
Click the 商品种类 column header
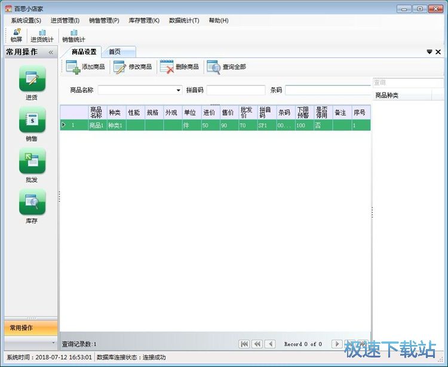click(402, 95)
